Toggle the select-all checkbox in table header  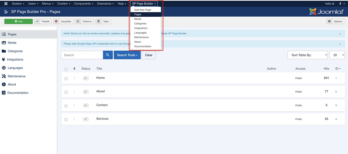click(66, 69)
